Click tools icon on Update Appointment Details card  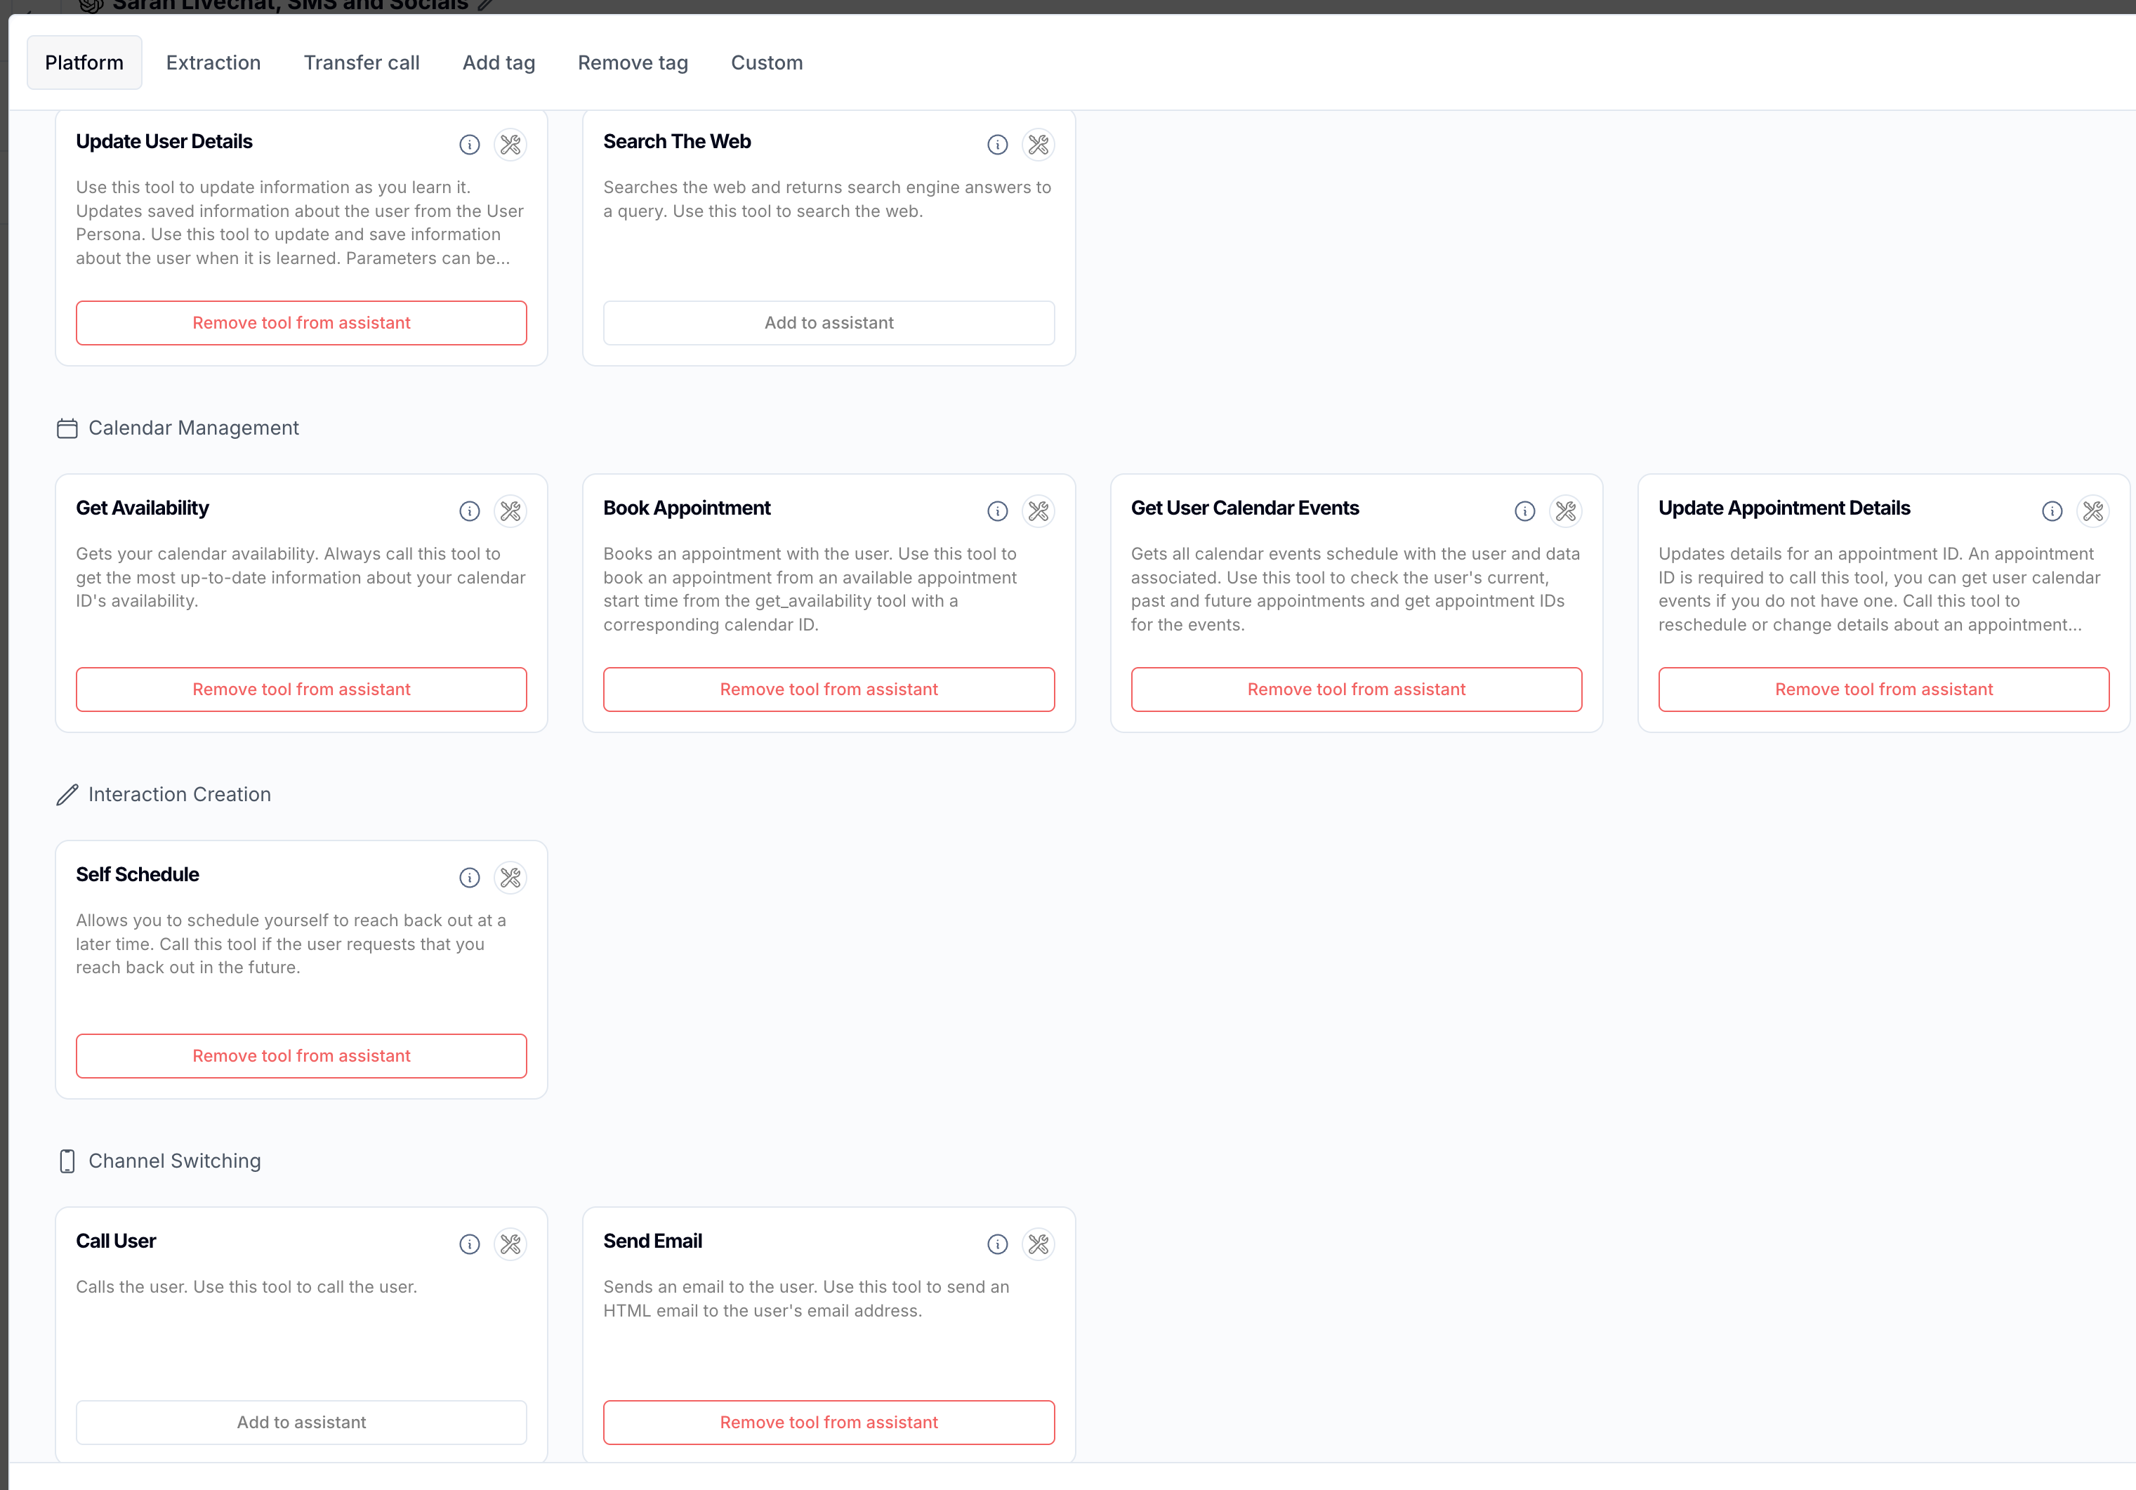click(x=2092, y=510)
